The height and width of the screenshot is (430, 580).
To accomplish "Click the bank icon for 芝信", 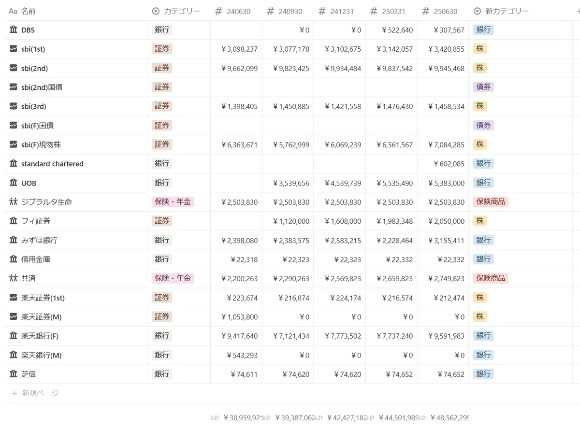I will pyautogui.click(x=13, y=374).
